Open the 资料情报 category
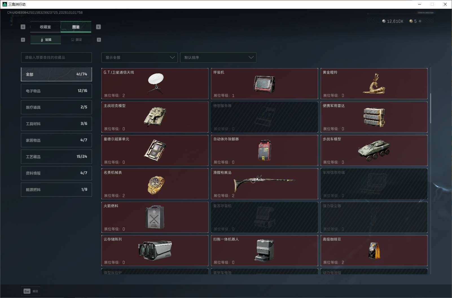 [x=56, y=173]
